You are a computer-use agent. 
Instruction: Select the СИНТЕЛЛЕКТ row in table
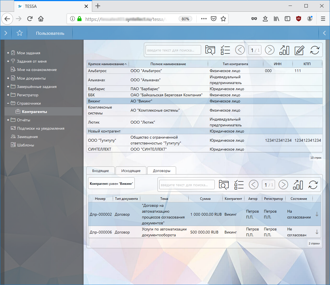(x=99, y=149)
